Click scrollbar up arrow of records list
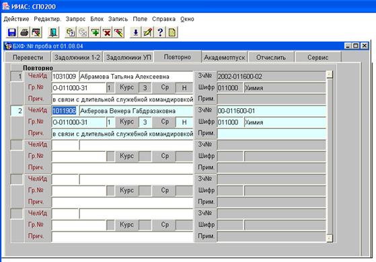376x262 pixels. click(330, 75)
